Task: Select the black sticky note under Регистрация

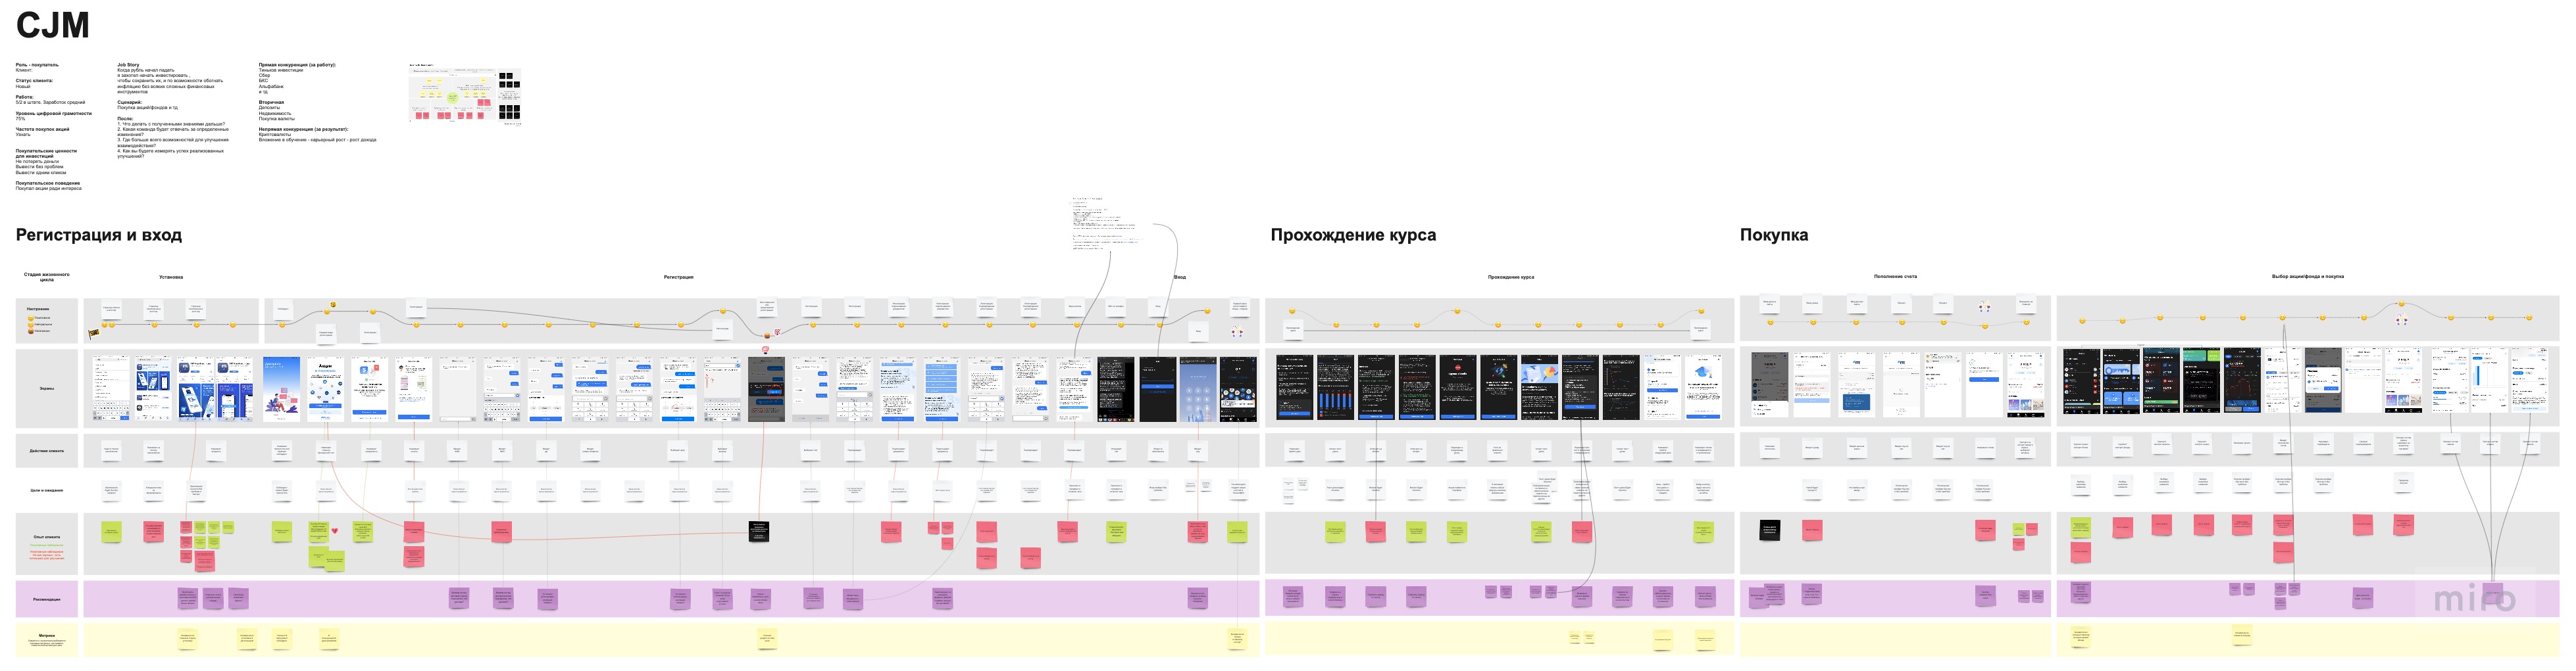Action: point(759,531)
